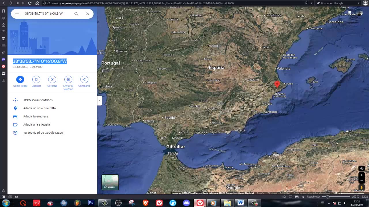Open Word from the taskbar

pos(241,203)
